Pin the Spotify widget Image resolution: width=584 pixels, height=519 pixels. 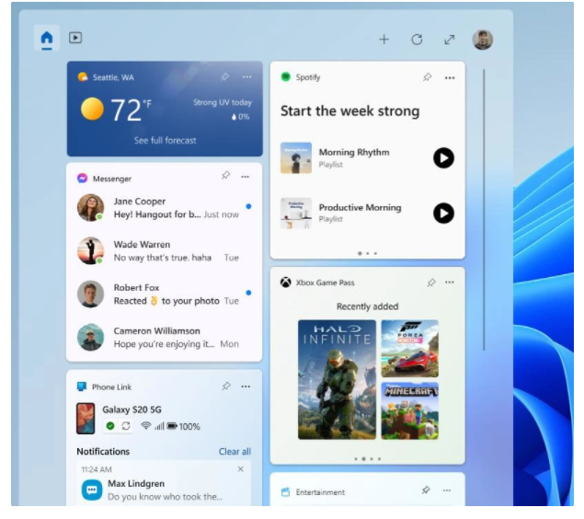pos(428,77)
